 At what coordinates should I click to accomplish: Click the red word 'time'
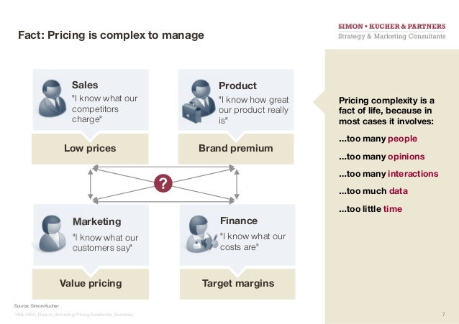point(393,209)
